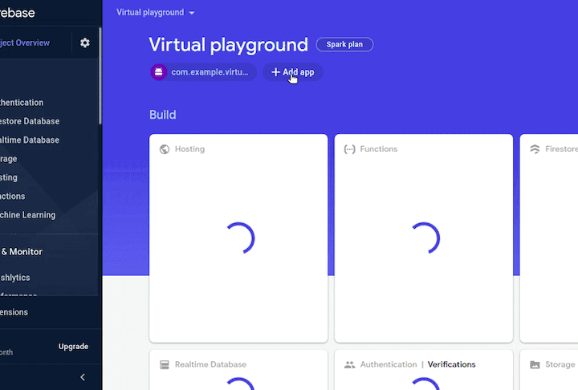Open the Virtual playground project dropdown
The height and width of the screenshot is (390, 578).
(156, 13)
